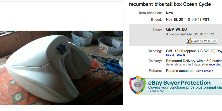This screenshot has width=222, height=111.
Task: Click the eBay Buyer Protection heading
Action: pos(179,83)
